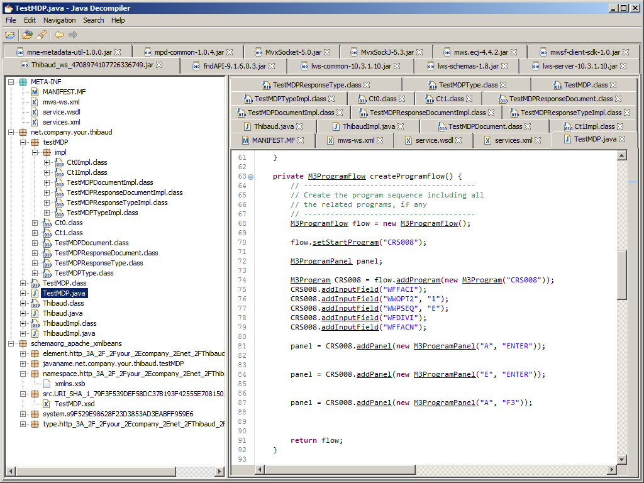Switch to the service.wsdl editor tab
This screenshot has height=483, width=644.
(433, 140)
